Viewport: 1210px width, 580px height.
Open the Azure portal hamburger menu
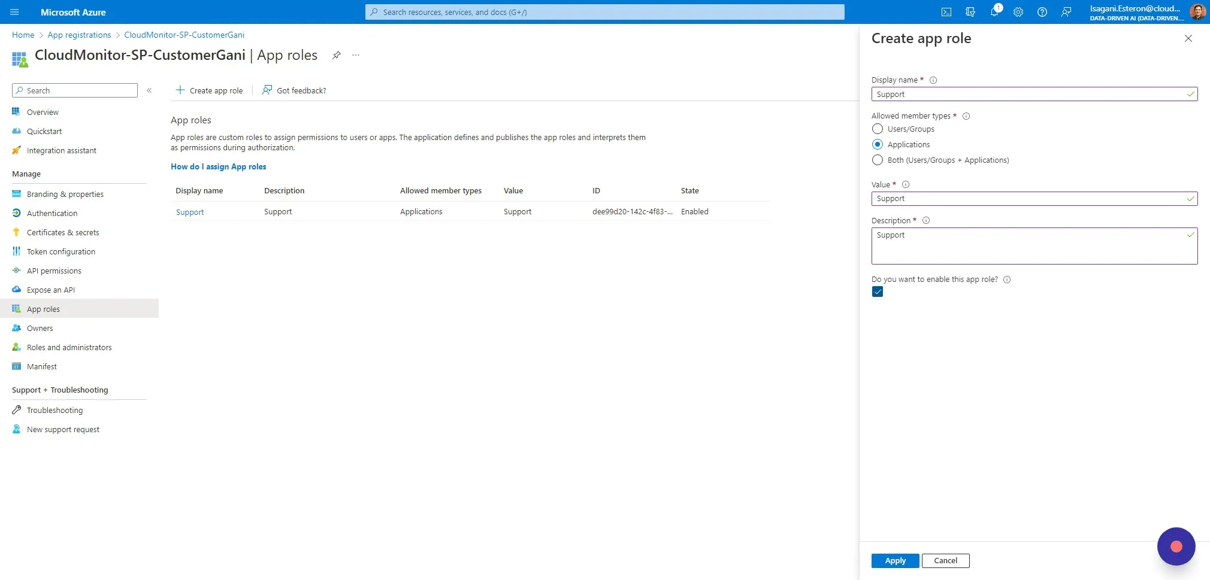(x=15, y=12)
